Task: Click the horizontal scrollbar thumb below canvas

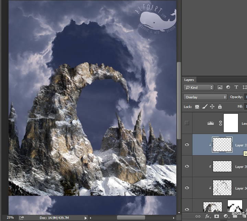Action: pos(131,218)
